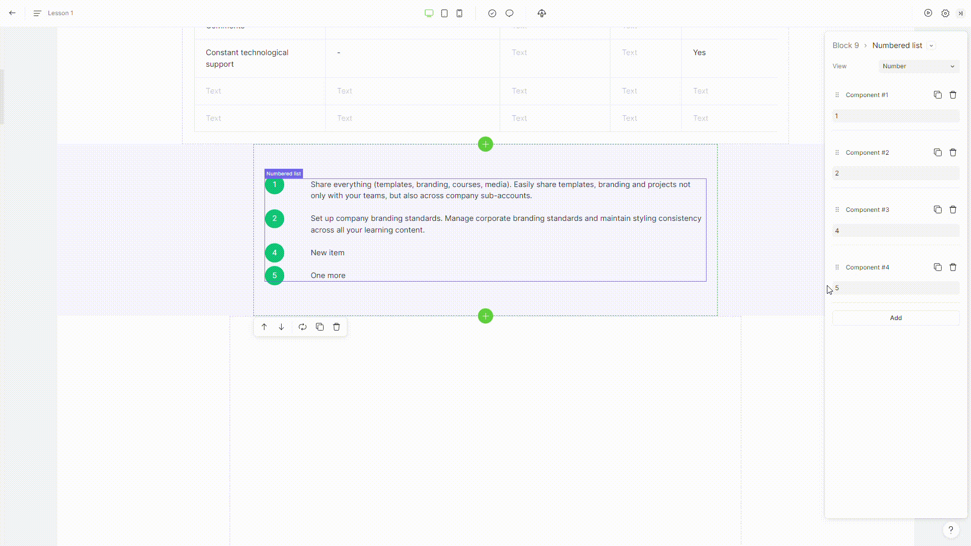This screenshot has width=971, height=546.
Task: Click the publish upload cloud icon
Action: 542,13
